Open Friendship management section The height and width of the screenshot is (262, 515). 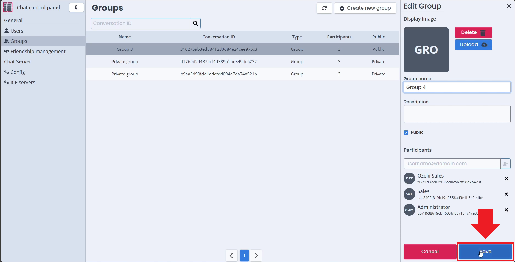pos(38,52)
